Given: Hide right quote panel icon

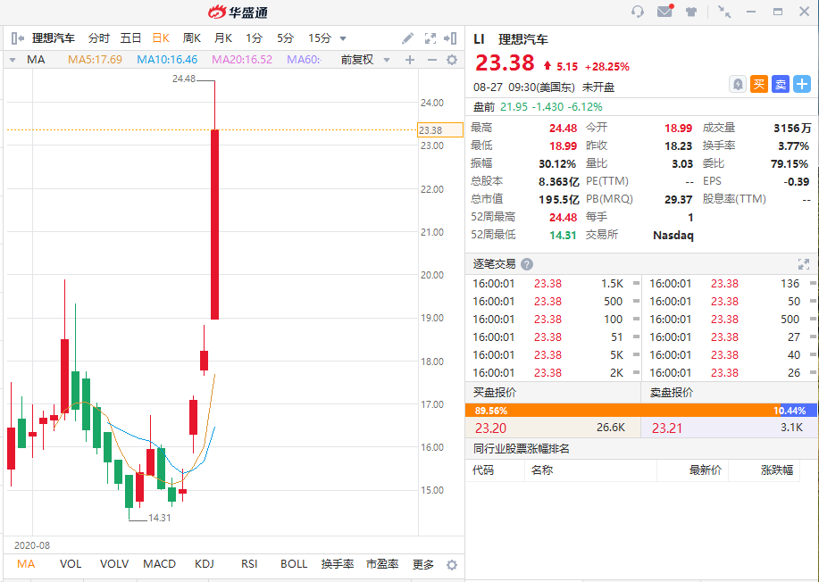Looking at the screenshot, I should [450, 38].
